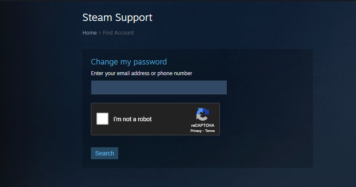Click the word password in the heading
Viewport: 356px width, 187px height.
(x=150, y=62)
